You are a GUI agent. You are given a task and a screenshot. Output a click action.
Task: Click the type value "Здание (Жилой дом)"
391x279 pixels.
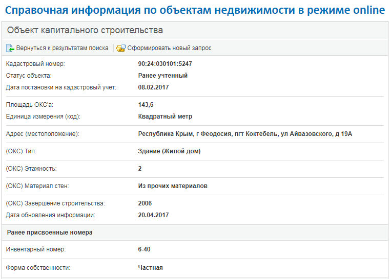[169, 151]
